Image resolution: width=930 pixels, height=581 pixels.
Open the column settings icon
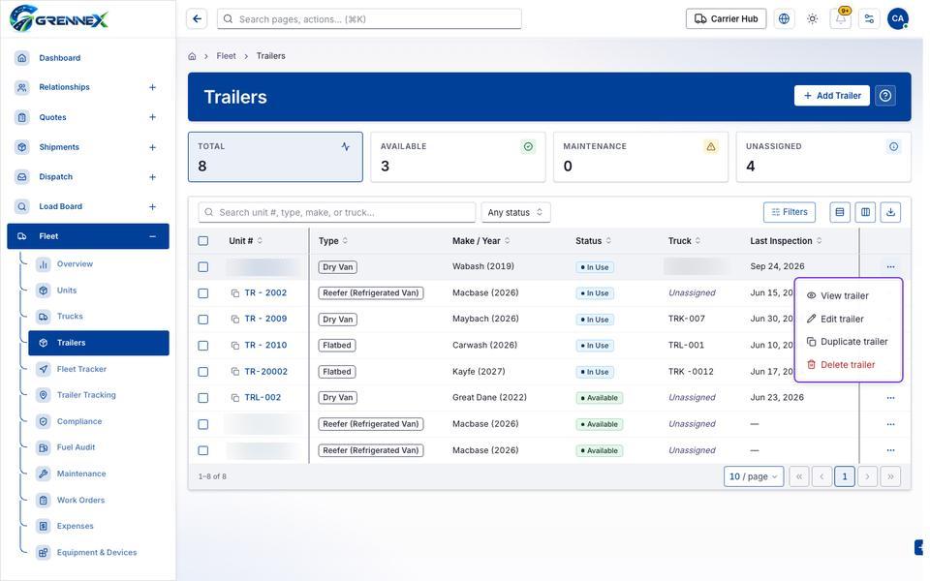(x=865, y=212)
